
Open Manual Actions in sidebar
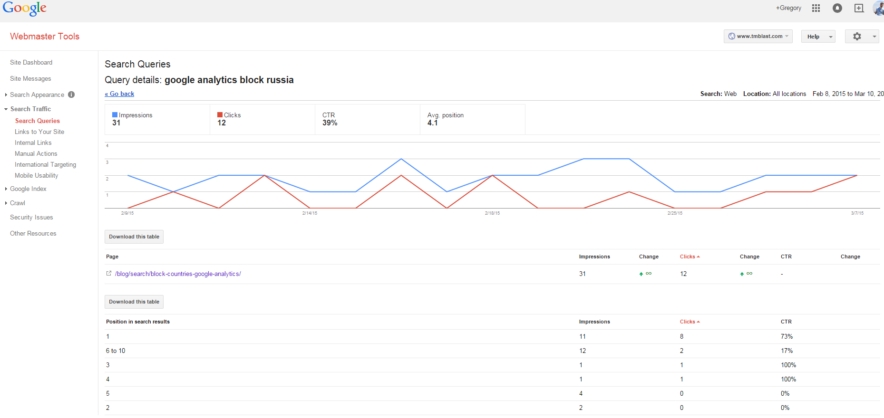point(36,153)
